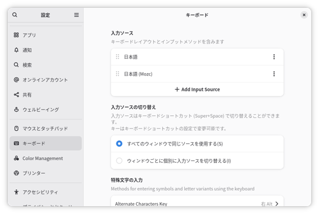This screenshot has width=319, height=214.
Task: Click the ウェルビーイング icon
Action: (x=16, y=109)
